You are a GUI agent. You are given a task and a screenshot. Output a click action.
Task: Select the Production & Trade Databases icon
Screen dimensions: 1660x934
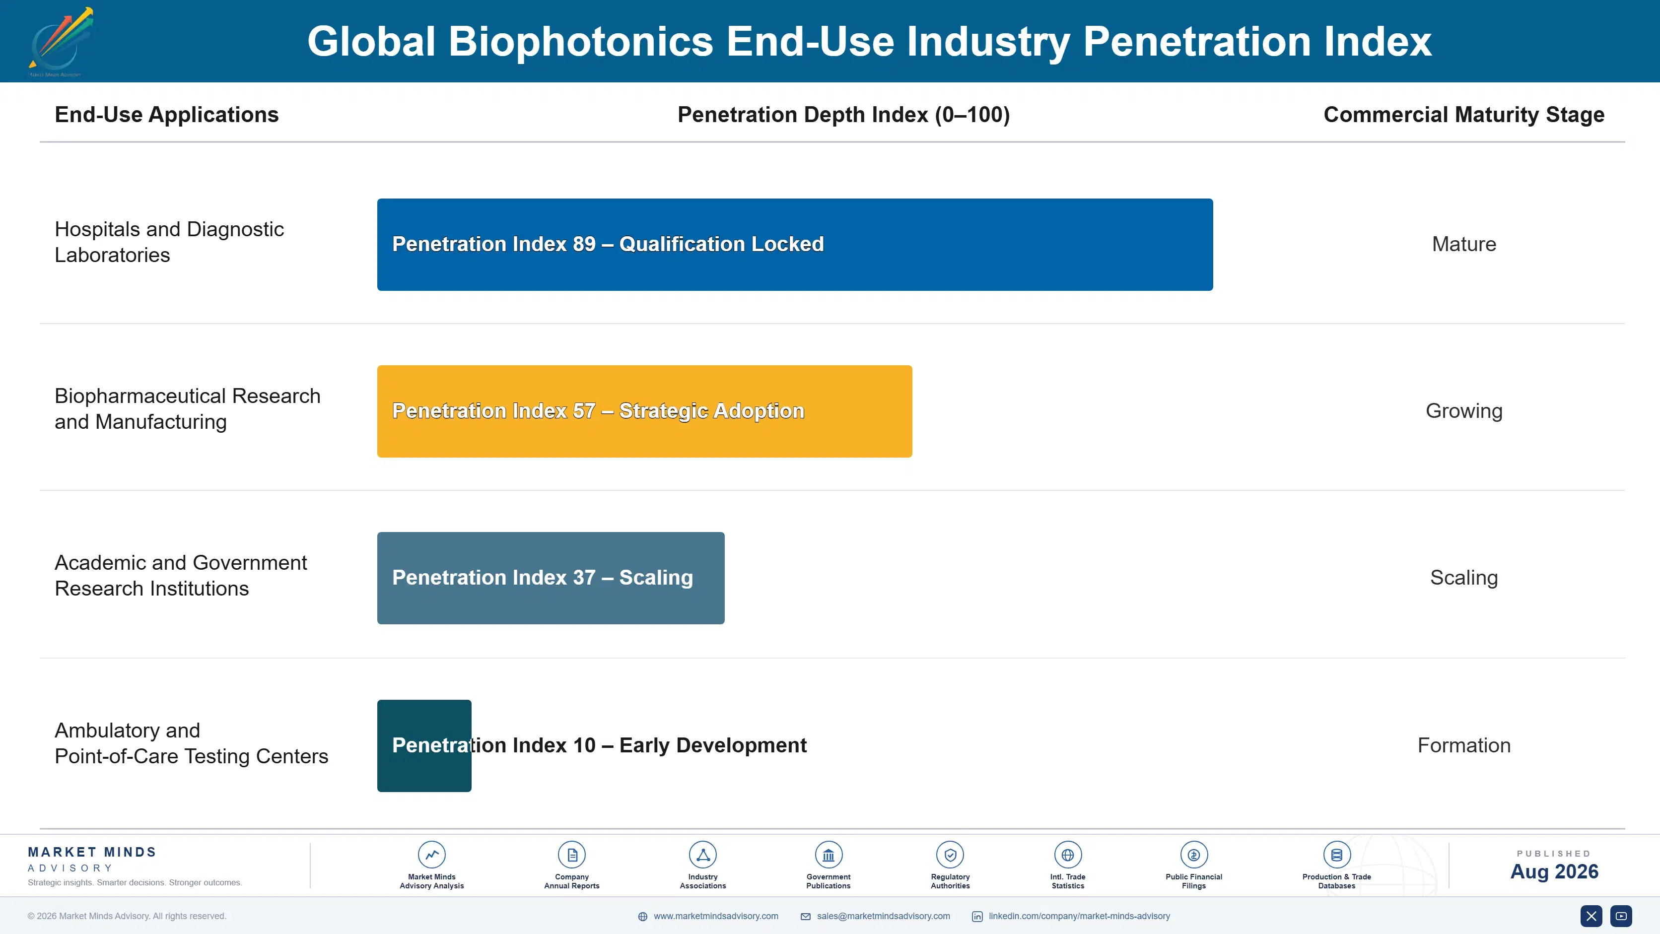1336,855
